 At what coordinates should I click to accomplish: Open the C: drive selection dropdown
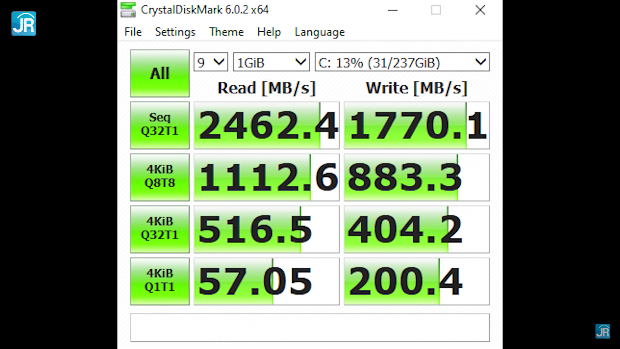click(x=402, y=62)
